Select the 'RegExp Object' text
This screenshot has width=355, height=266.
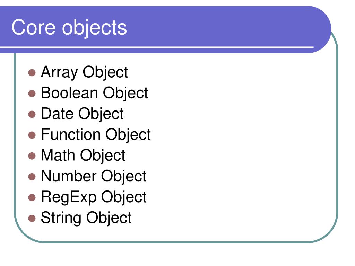coord(94,197)
